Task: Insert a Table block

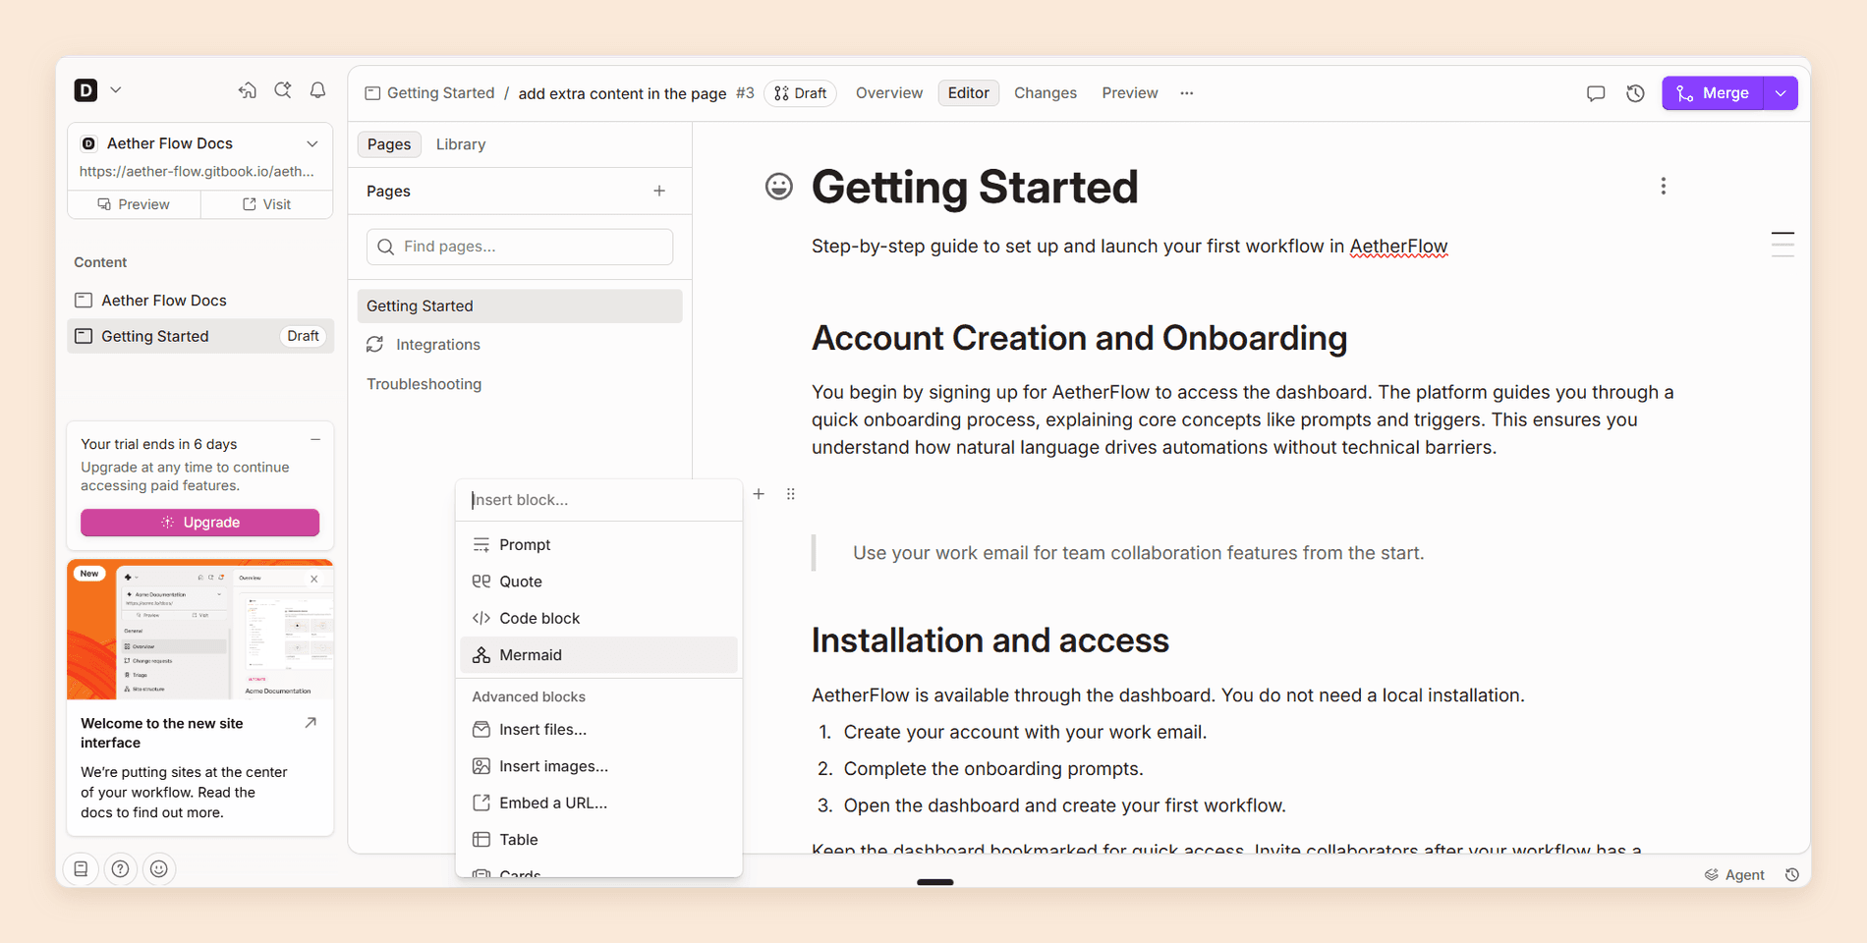Action: (x=598, y=840)
